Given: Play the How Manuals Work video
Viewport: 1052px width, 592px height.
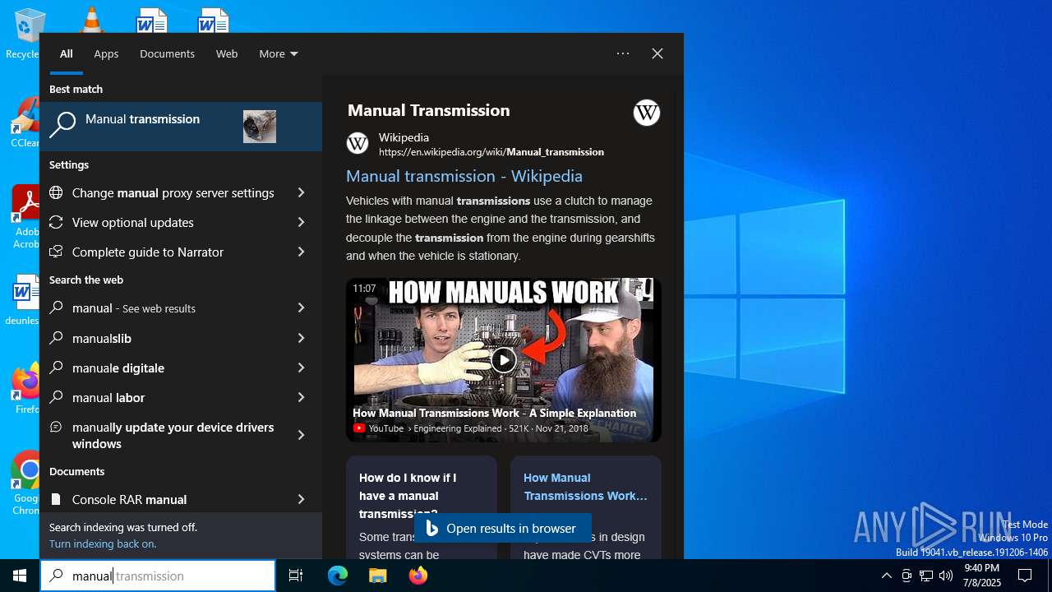Looking at the screenshot, I should tap(503, 359).
